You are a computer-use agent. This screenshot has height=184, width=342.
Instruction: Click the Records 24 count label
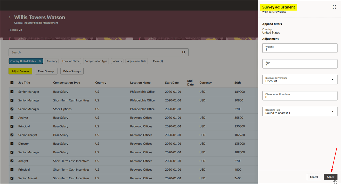[15, 30]
